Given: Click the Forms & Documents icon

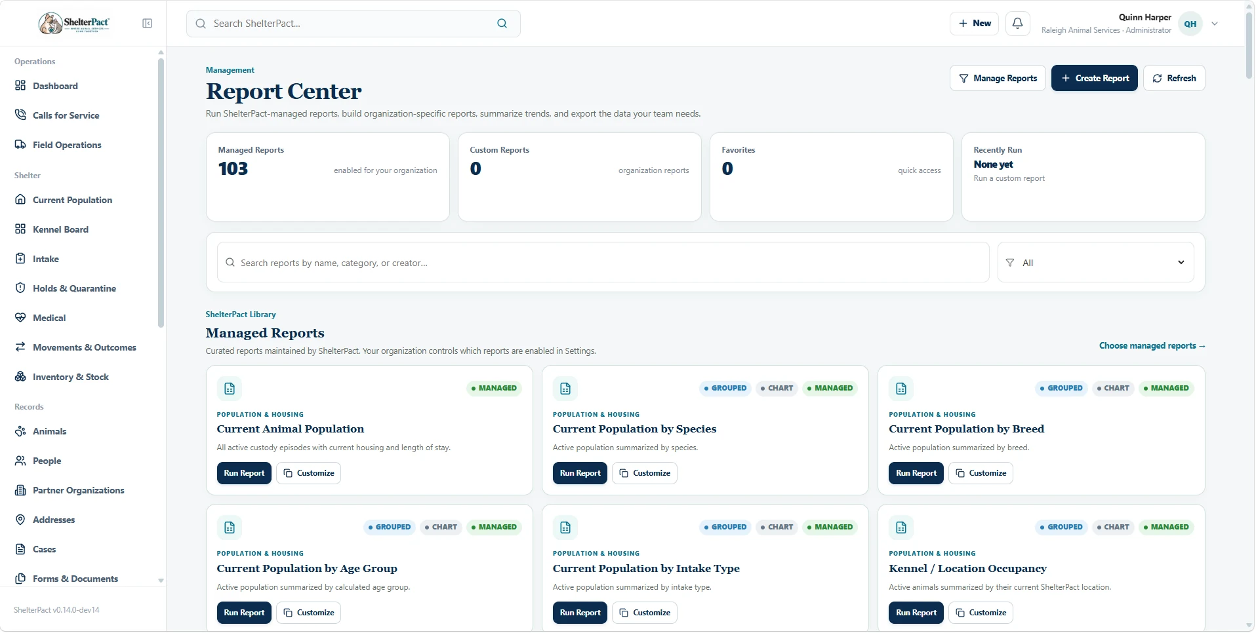Looking at the screenshot, I should pos(20,579).
